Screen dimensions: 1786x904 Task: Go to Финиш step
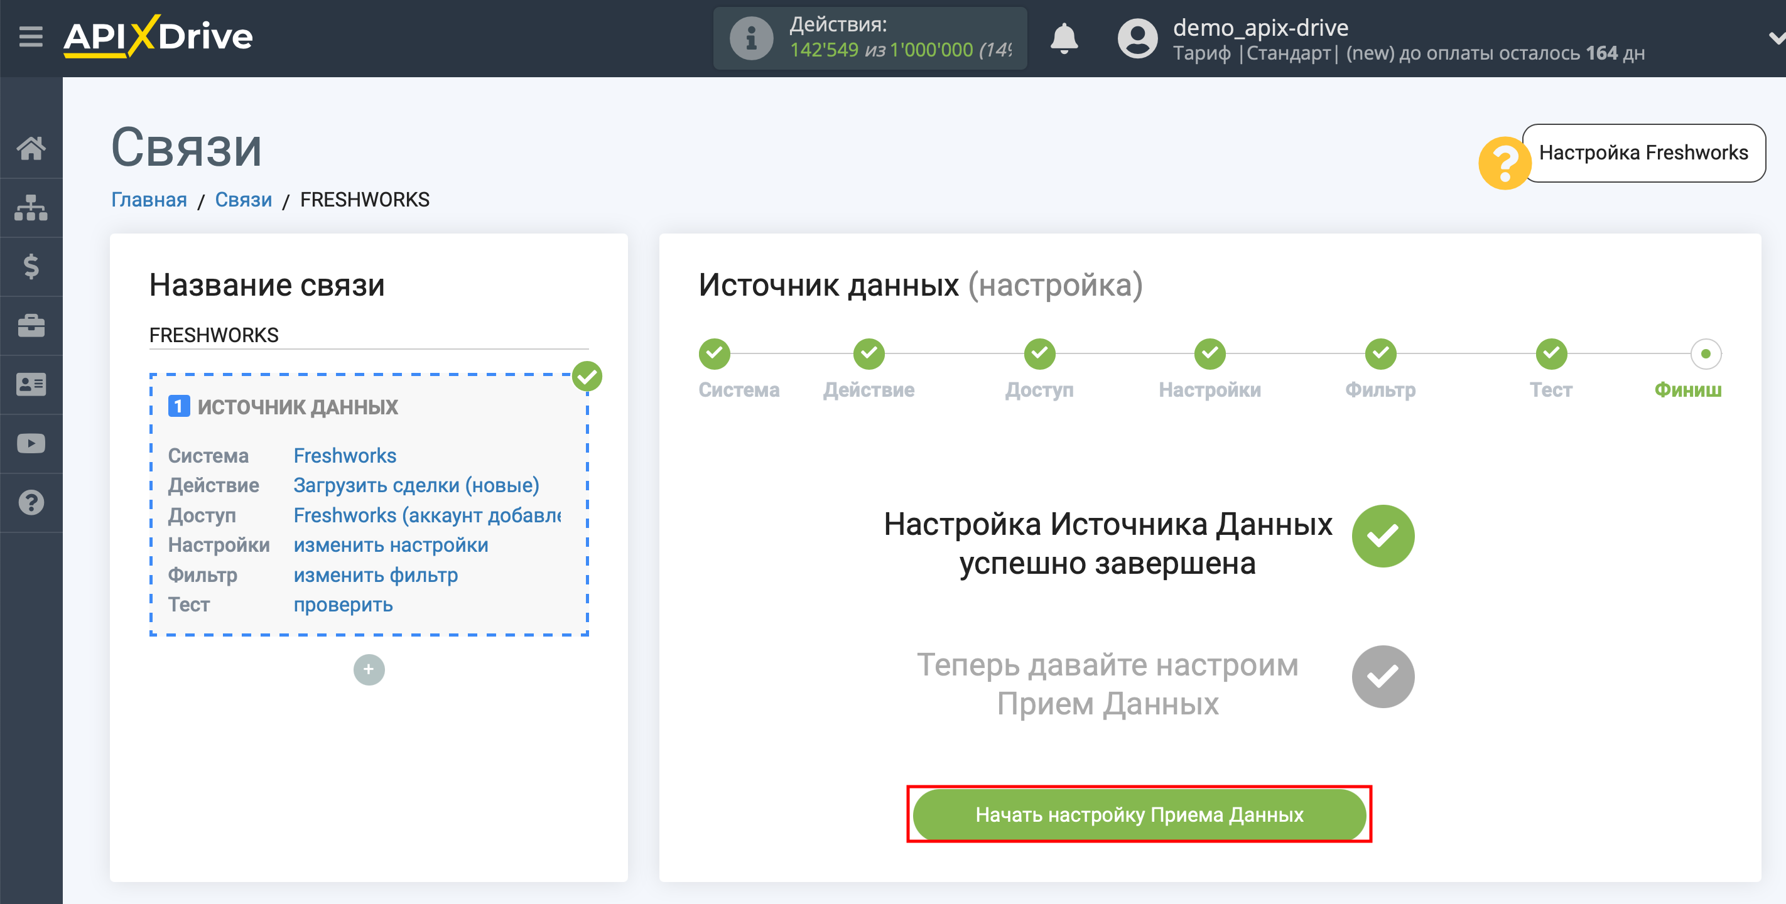point(1705,353)
